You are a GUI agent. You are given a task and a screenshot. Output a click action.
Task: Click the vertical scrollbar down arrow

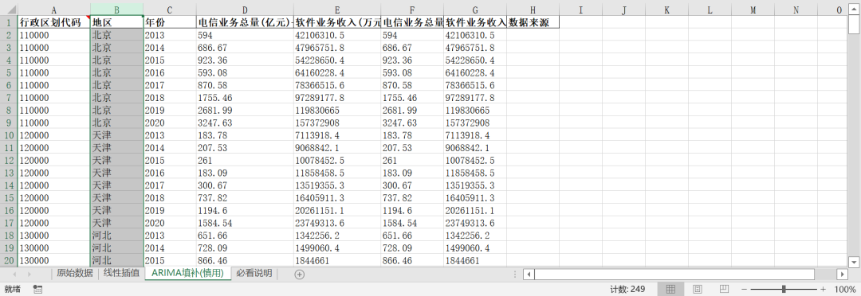click(x=855, y=261)
